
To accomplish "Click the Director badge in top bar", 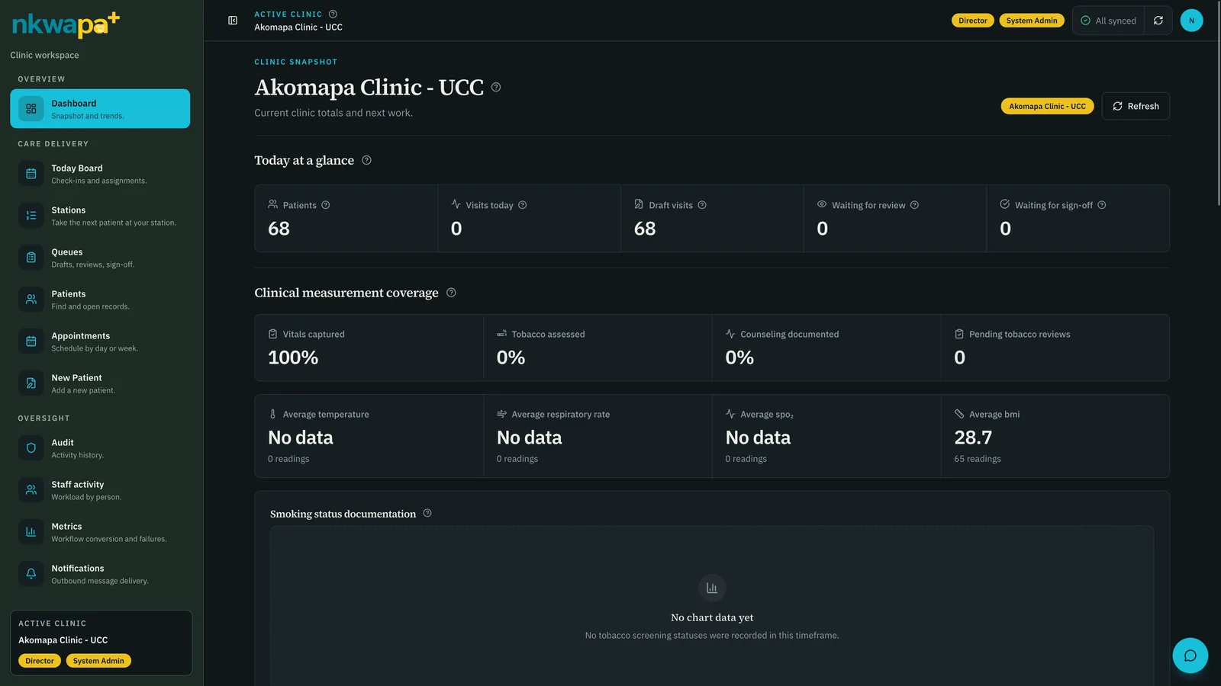I will click(973, 21).
